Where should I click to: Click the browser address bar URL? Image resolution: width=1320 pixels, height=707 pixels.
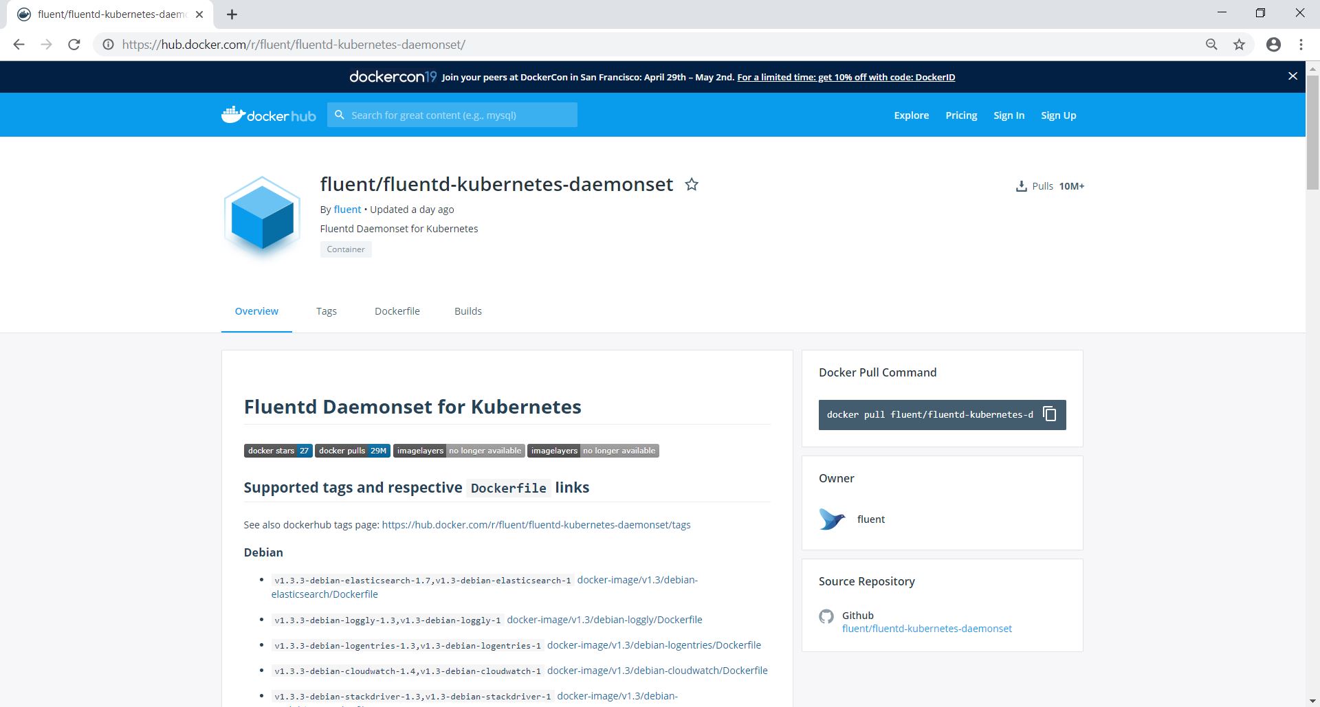[x=294, y=45]
